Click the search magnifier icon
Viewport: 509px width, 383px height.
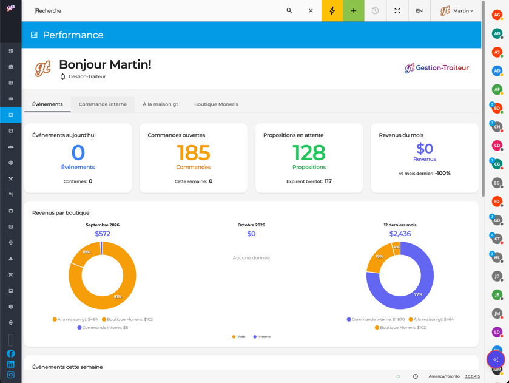tap(289, 11)
